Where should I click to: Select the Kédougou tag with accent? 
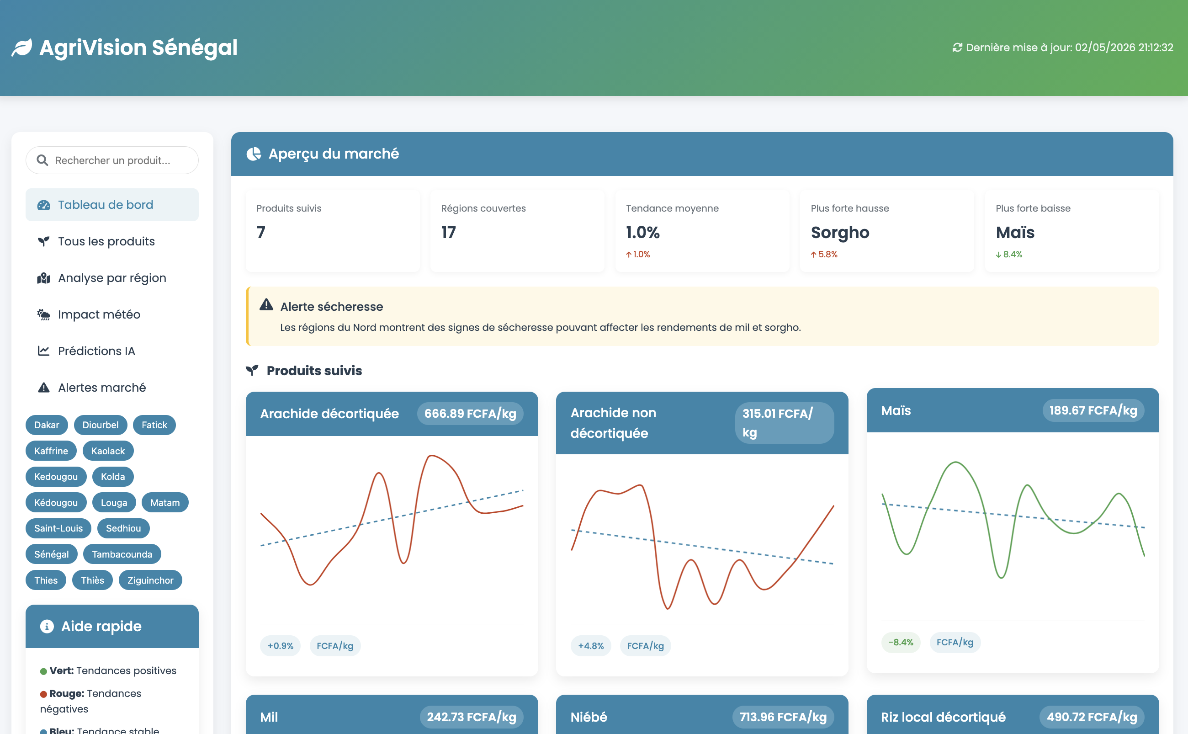[56, 502]
